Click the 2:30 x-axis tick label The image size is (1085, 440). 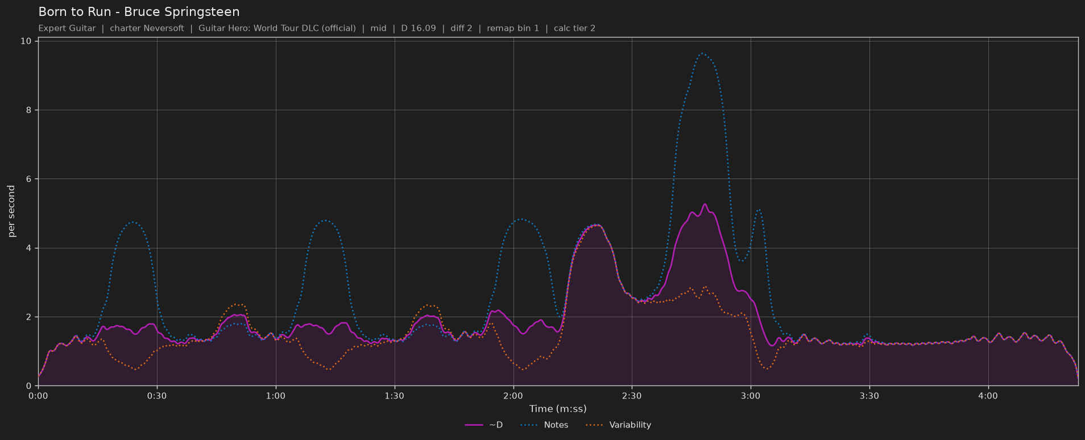pos(632,396)
